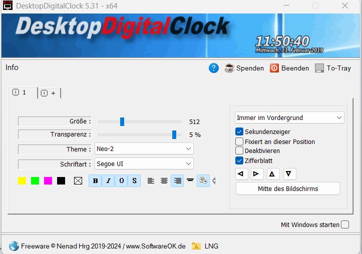Screen dimensions: 362x254
Task: Click the Beenden label to quit
Action: (x=295, y=68)
